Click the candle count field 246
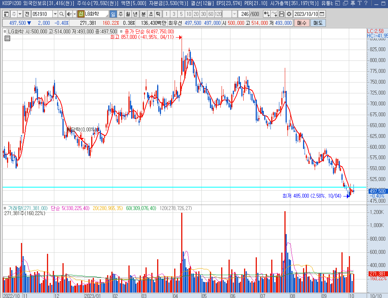 click(244, 14)
